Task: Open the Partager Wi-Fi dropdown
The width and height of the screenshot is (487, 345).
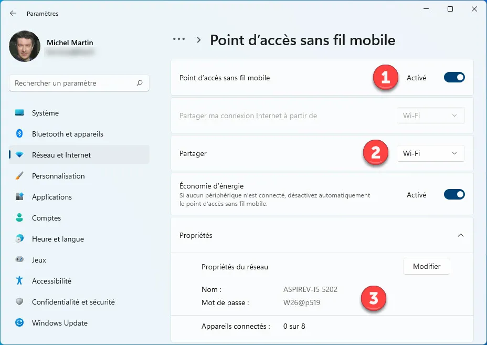Action: tap(430, 153)
